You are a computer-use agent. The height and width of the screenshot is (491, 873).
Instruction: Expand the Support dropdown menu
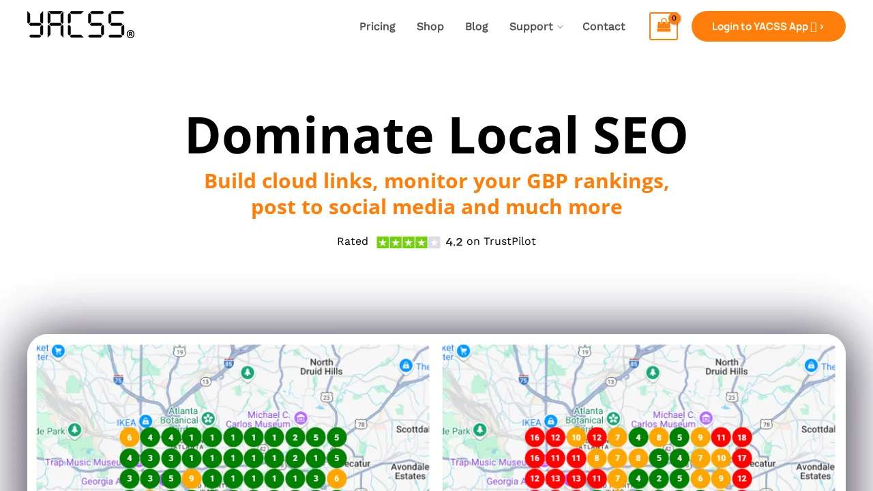[535, 27]
